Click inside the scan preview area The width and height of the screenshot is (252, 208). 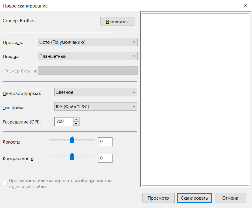pyautogui.click(x=195, y=100)
